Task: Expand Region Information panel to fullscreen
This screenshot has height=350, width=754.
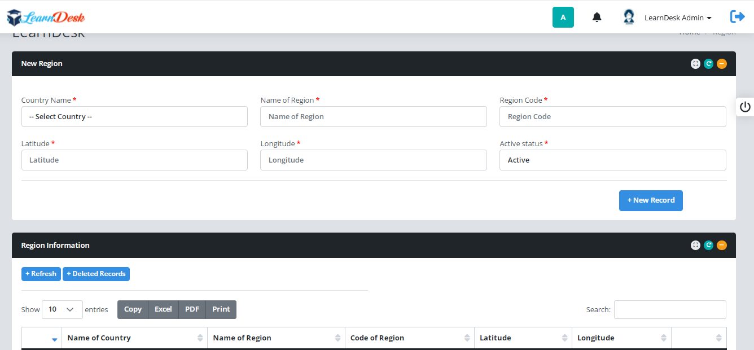Action: [x=695, y=246]
